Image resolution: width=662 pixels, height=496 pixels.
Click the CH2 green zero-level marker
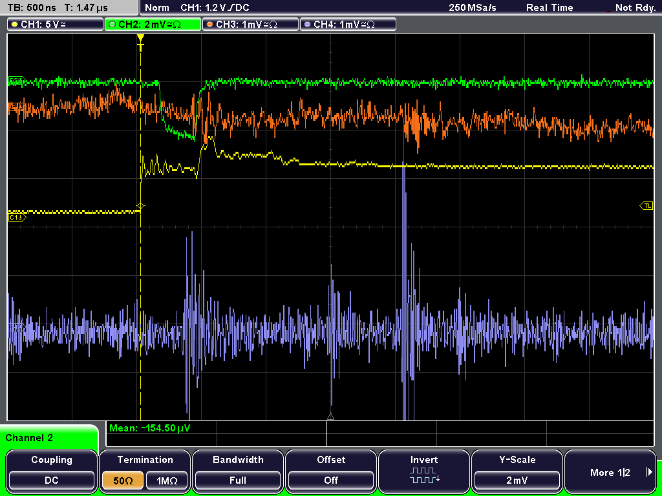tap(17, 81)
